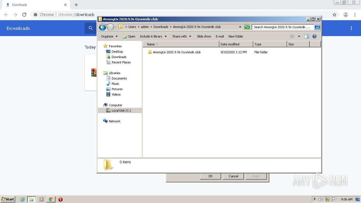
Task: Open the Share with menu
Action: [182, 36]
